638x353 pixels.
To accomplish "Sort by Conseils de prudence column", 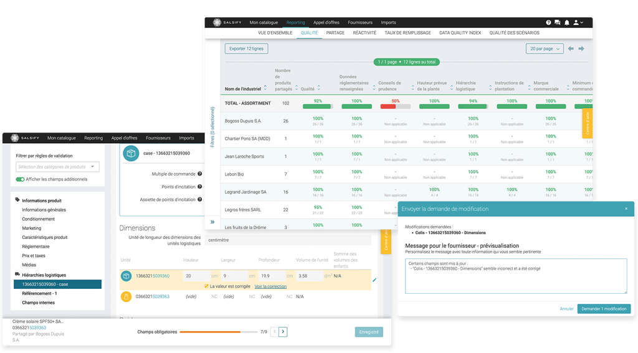I will click(x=412, y=88).
